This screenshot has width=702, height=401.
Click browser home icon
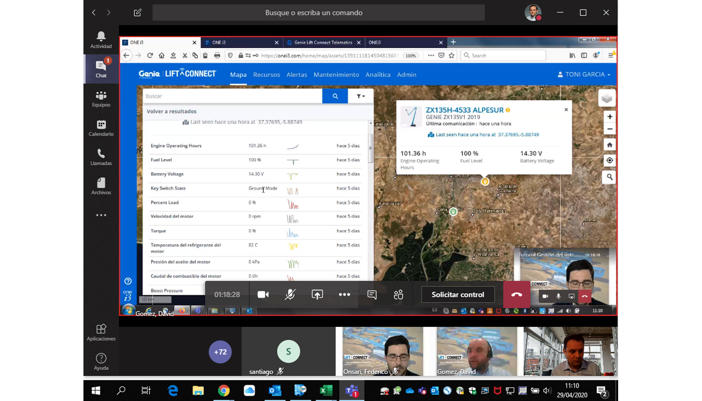coord(162,56)
